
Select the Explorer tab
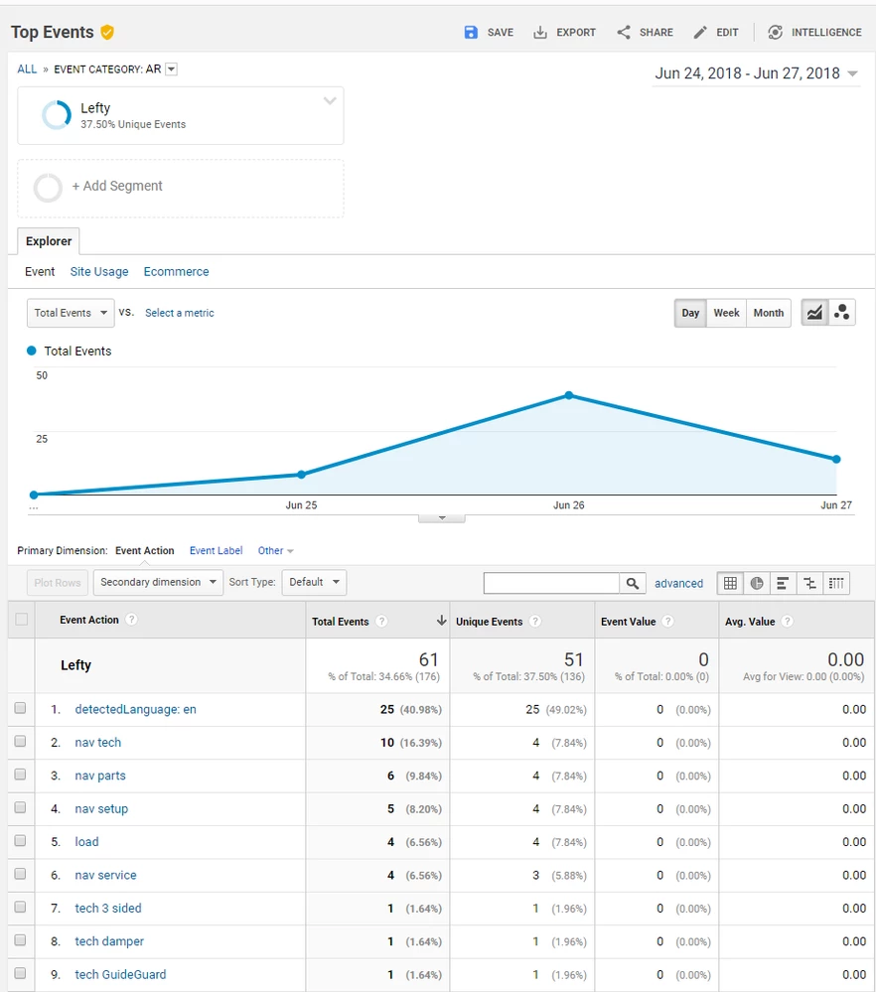pos(49,241)
